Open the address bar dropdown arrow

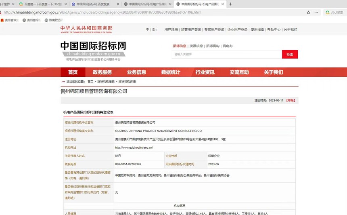coord(316,12)
